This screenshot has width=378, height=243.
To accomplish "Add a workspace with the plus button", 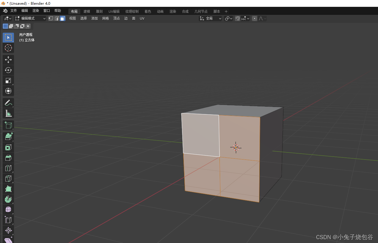I will (x=226, y=12).
